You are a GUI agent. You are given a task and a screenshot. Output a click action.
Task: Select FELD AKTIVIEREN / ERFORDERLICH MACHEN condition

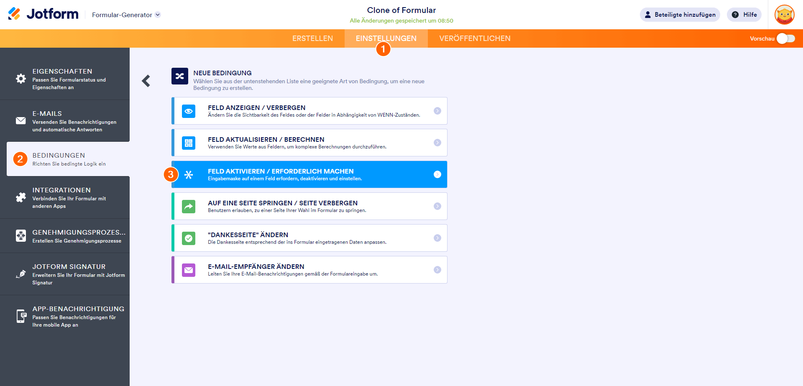point(309,174)
